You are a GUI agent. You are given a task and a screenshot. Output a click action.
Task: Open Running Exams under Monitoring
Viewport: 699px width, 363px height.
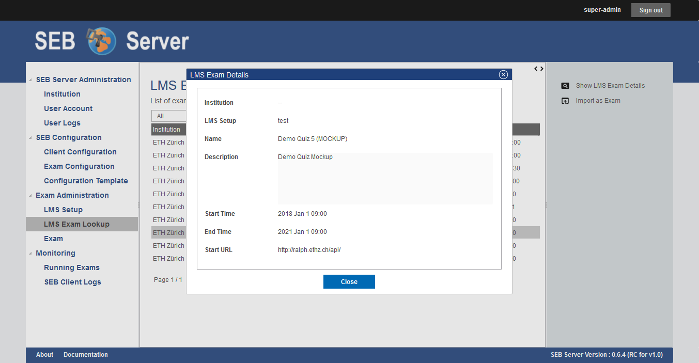pyautogui.click(x=72, y=267)
